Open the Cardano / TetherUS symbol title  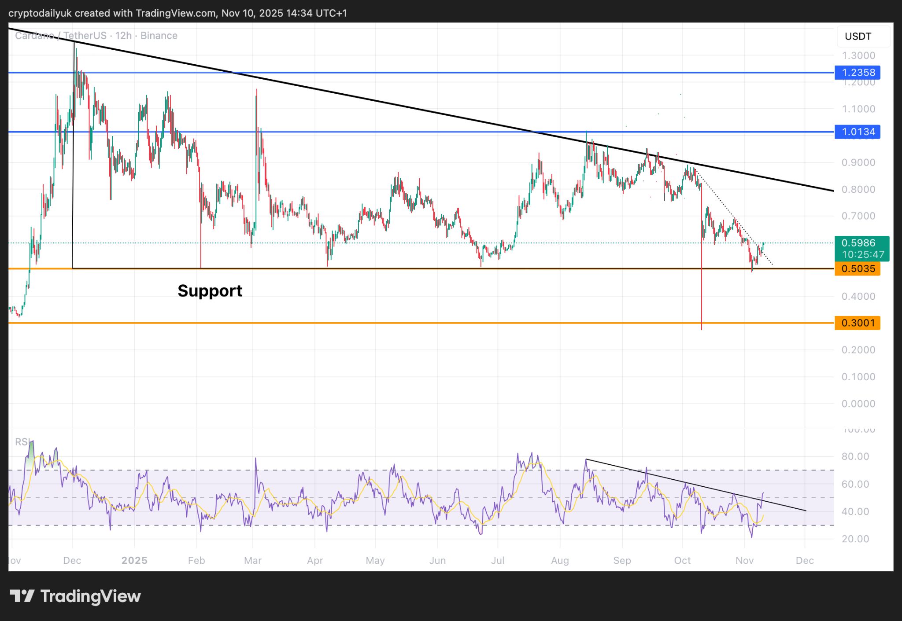point(61,36)
